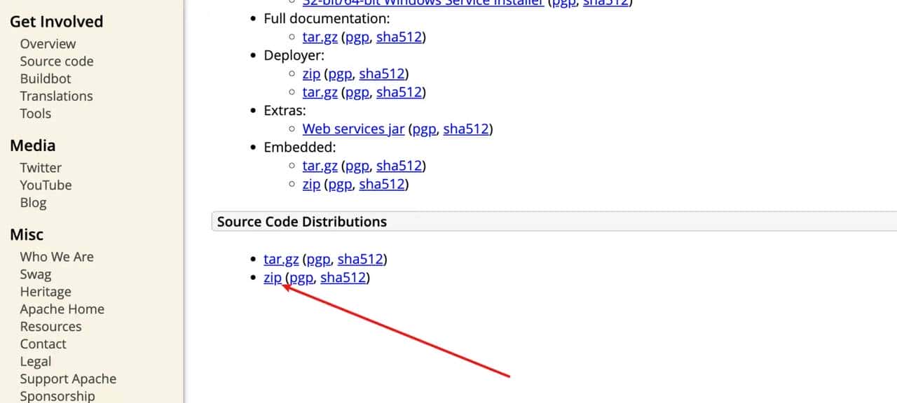Viewport: 897px width, 403px height.
Task: Open pgp for source tar.gz
Action: coord(319,260)
